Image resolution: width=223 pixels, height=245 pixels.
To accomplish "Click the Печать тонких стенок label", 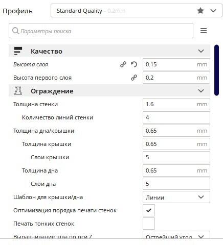I will pos(43,224).
